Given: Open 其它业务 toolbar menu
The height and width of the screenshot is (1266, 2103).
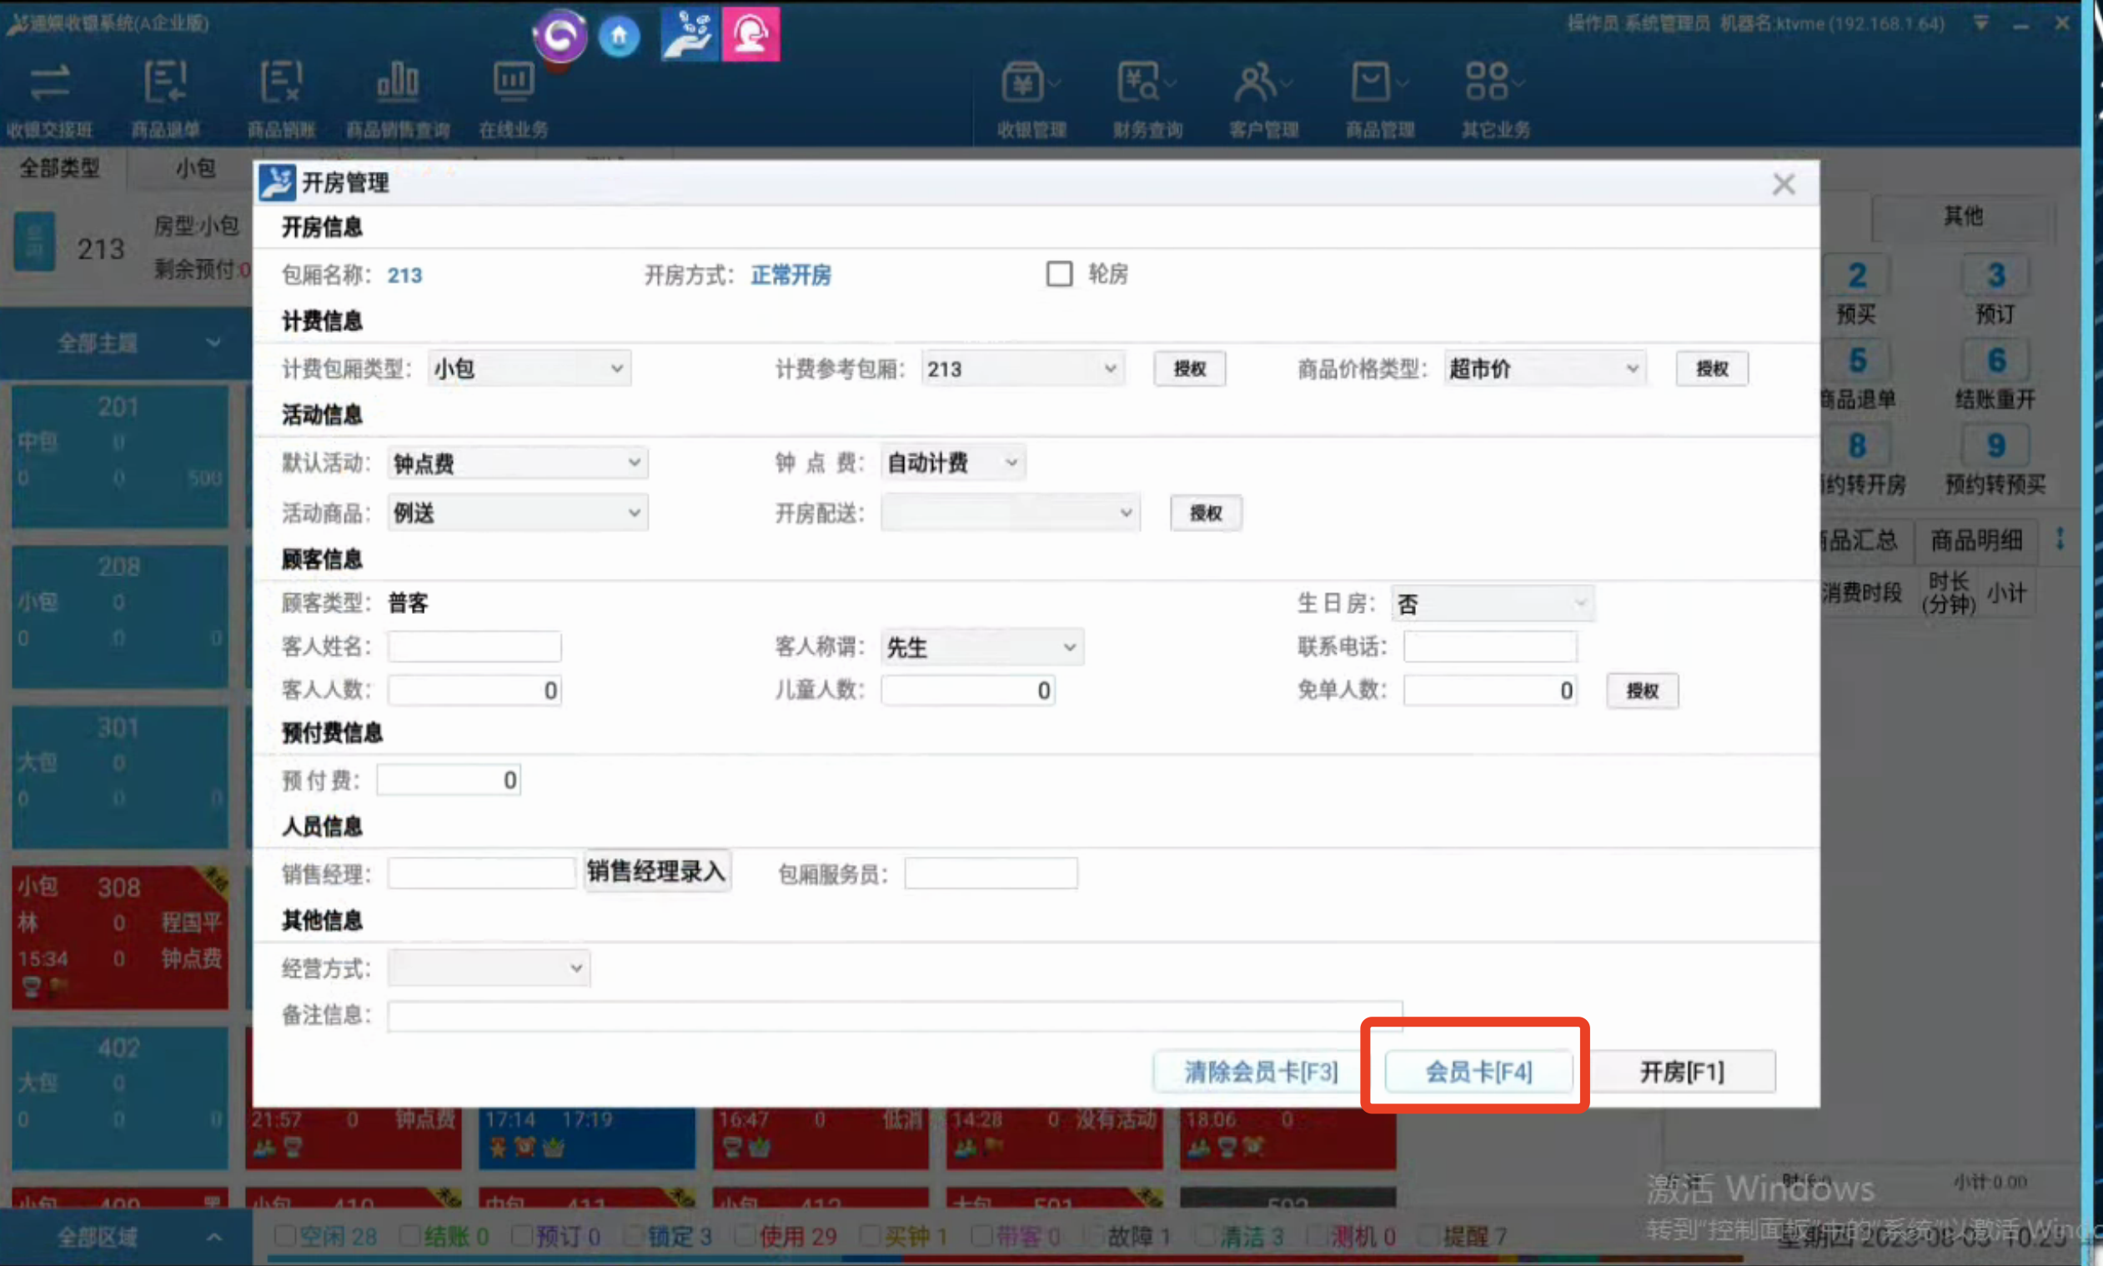Looking at the screenshot, I should coord(1496,98).
